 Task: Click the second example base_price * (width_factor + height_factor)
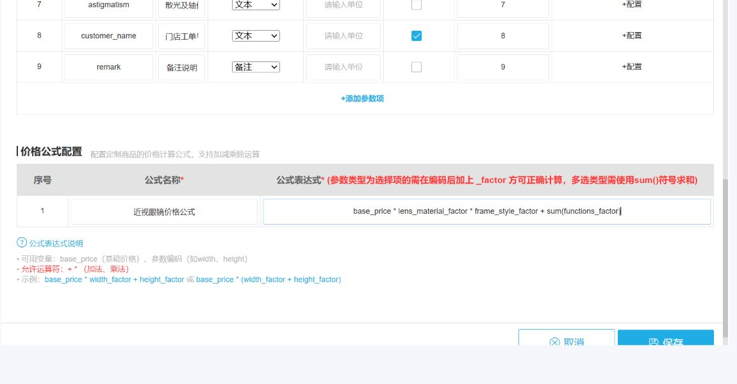coord(269,279)
